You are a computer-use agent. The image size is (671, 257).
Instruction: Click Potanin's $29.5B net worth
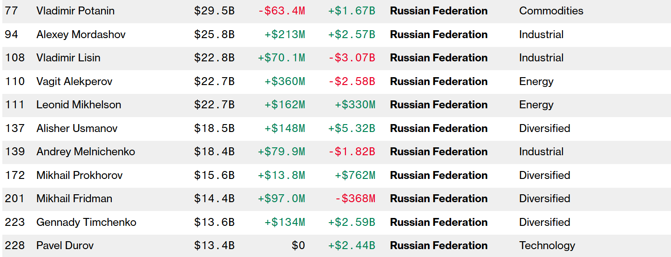tap(214, 11)
